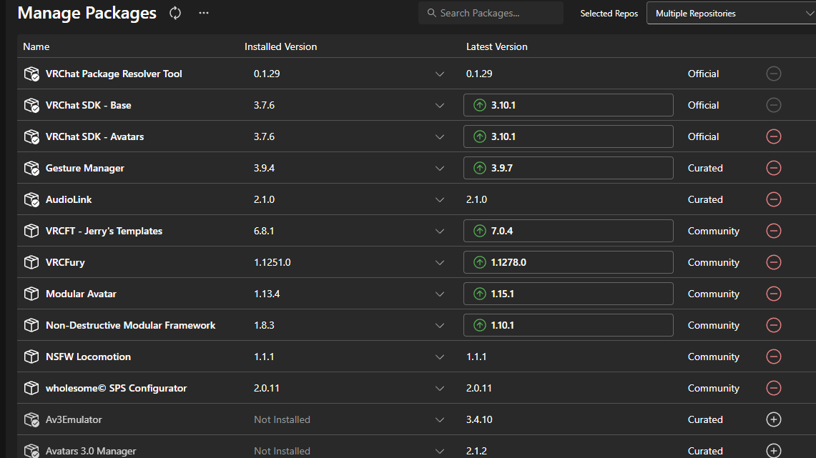Click the disabled remove icon for VRChat SDK - Base
Viewport: 816px width, 458px height.
(774, 105)
